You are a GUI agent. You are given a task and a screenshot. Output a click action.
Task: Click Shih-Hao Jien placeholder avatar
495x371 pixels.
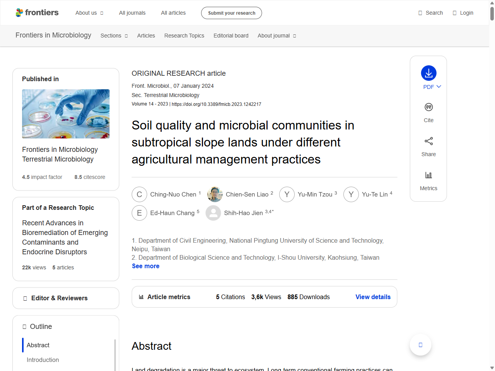point(213,213)
